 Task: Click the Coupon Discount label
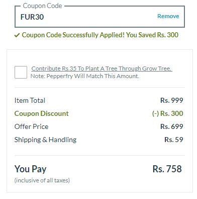pos(41,113)
